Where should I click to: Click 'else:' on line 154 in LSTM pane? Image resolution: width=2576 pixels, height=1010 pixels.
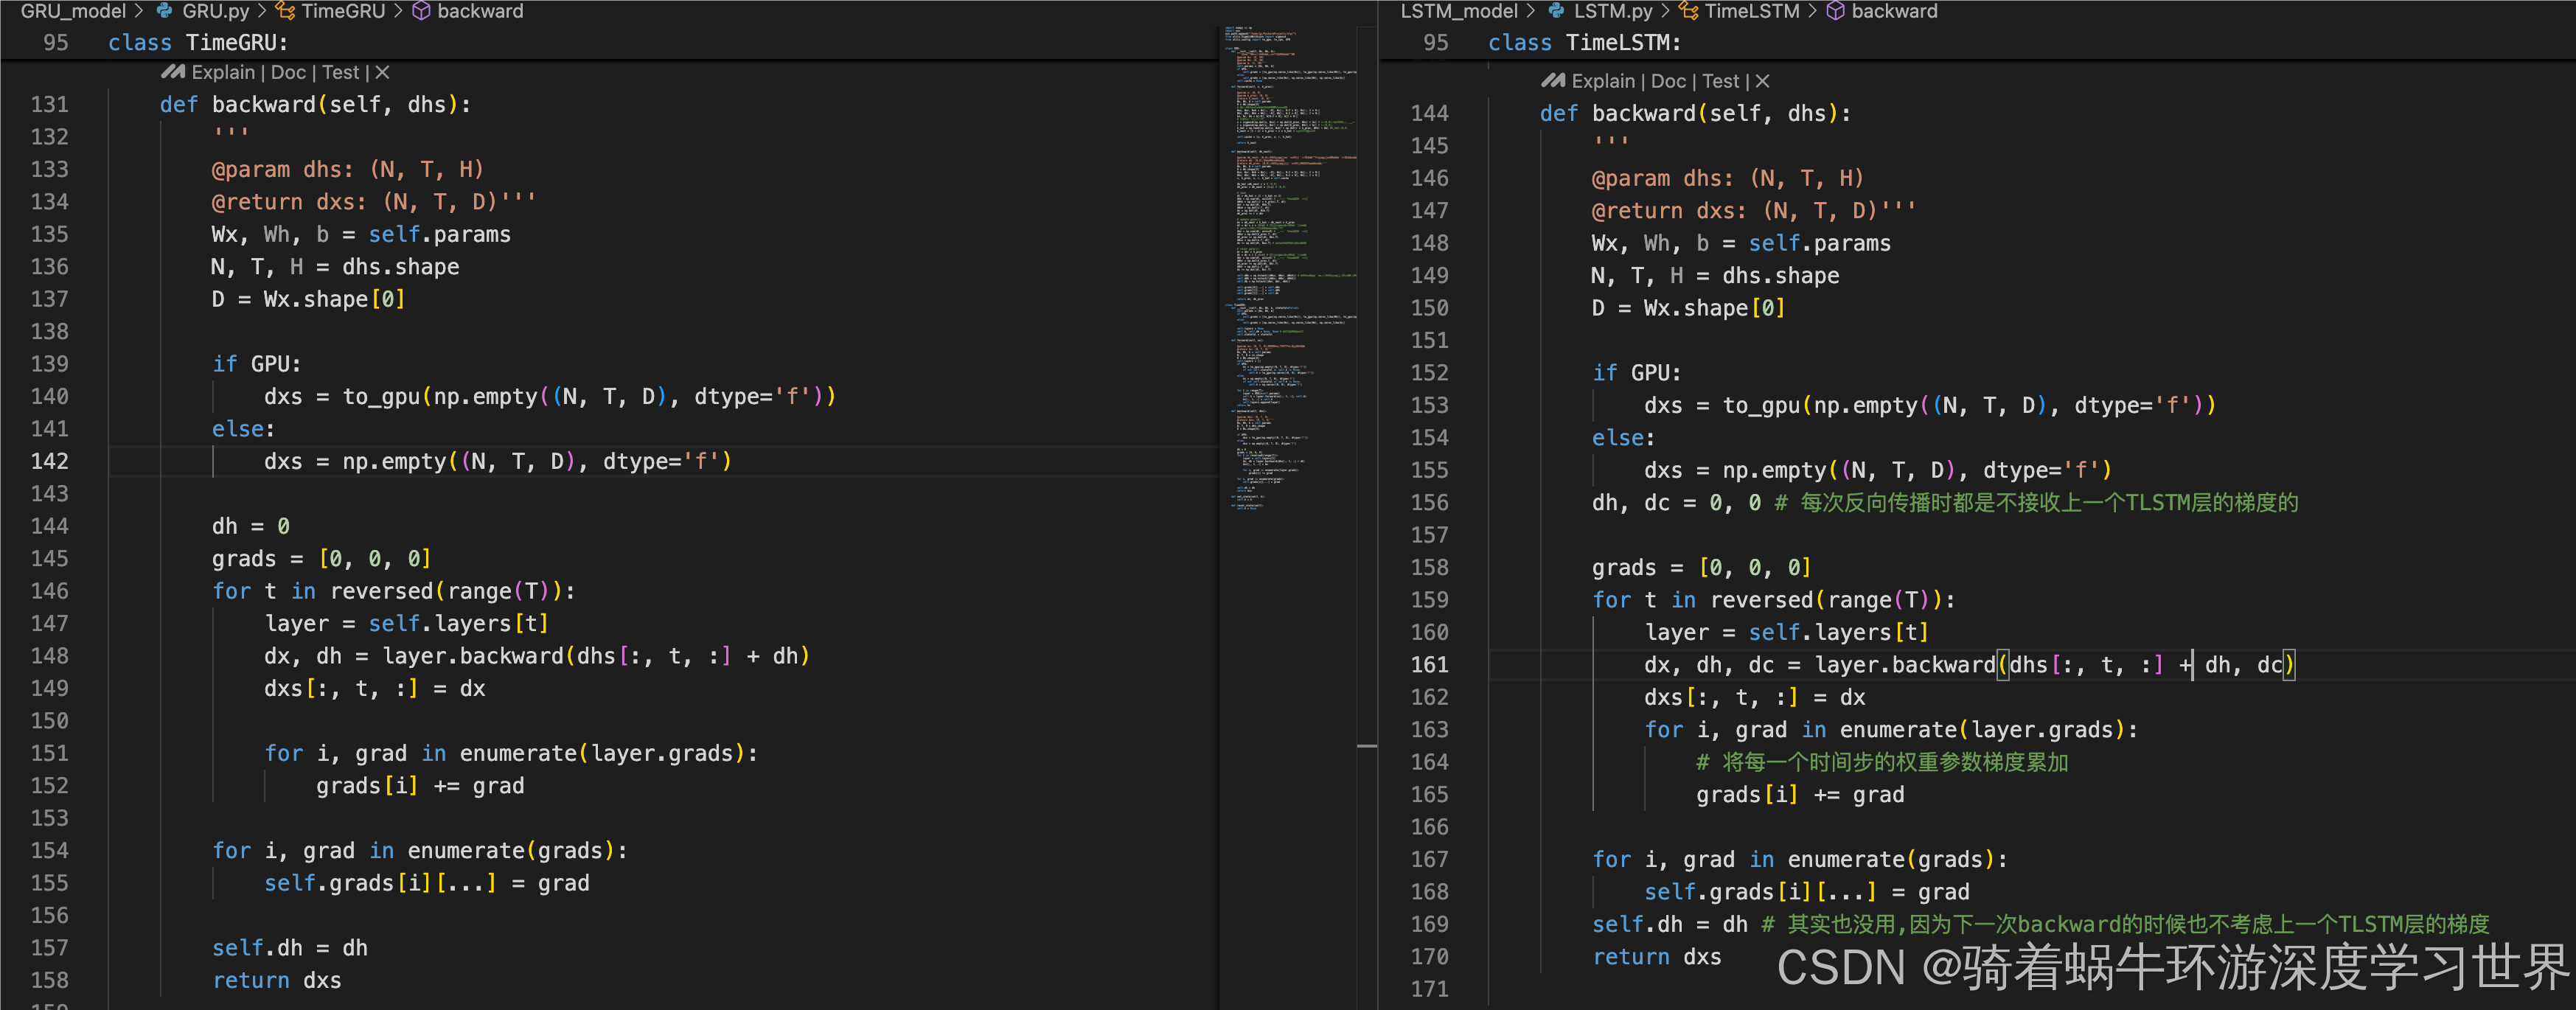1623,438
